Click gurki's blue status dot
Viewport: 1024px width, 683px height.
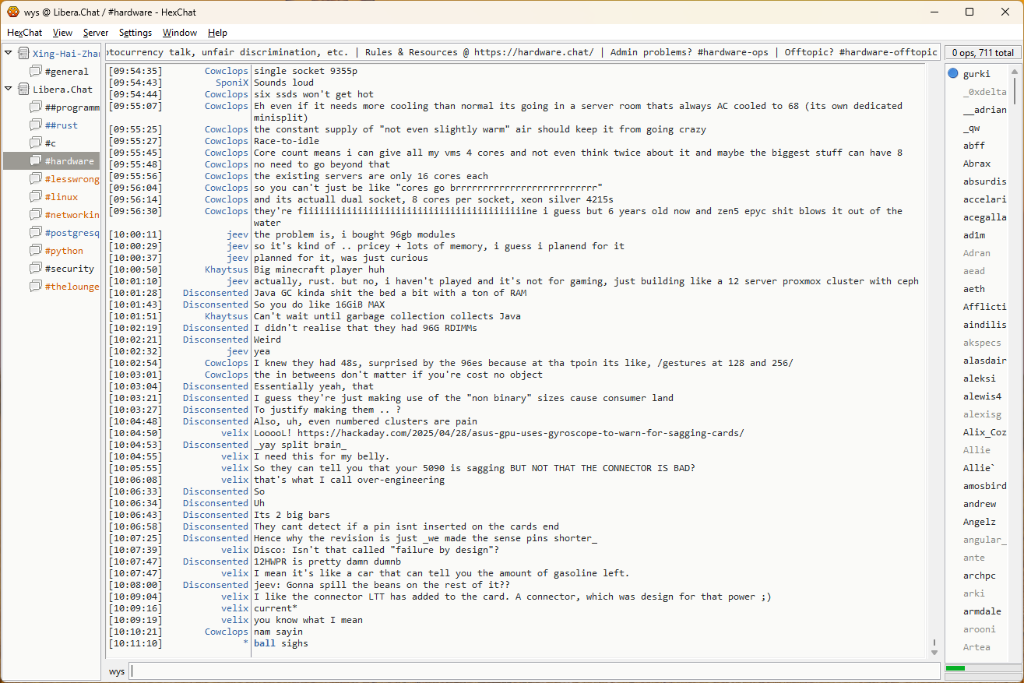click(x=953, y=74)
